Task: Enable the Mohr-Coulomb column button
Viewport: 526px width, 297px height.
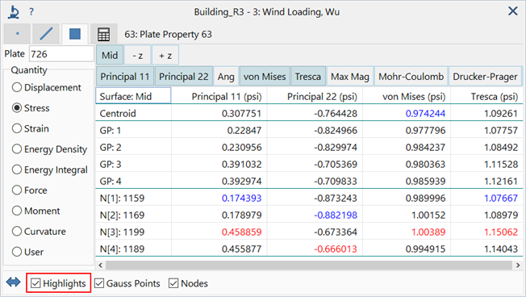Action: click(x=411, y=77)
